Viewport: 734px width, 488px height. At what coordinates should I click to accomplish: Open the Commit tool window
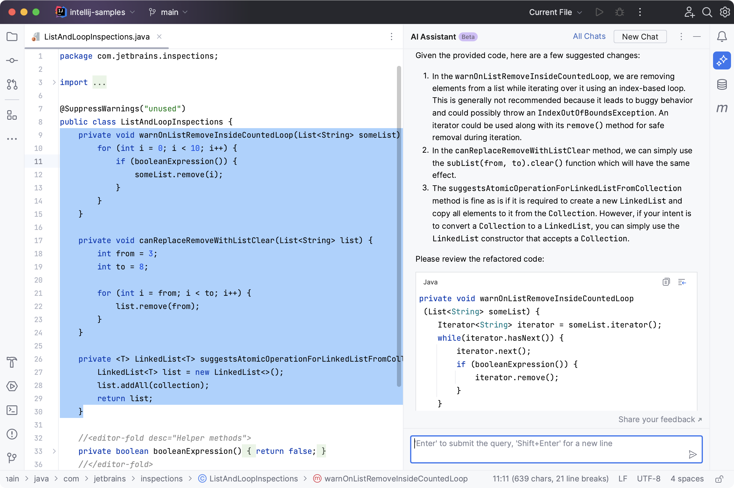12,60
